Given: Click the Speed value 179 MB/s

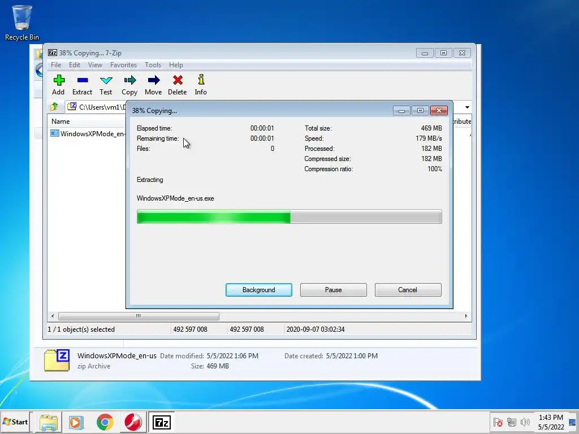Looking at the screenshot, I should (x=429, y=138).
